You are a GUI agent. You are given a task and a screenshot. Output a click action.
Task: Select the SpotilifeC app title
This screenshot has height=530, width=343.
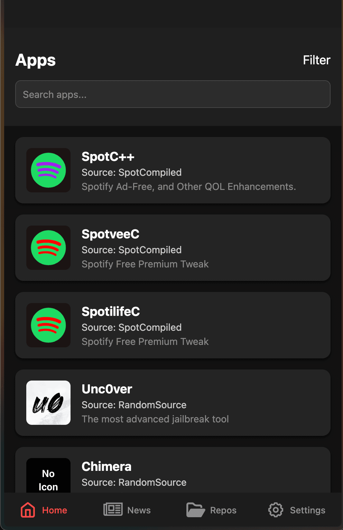tap(111, 312)
